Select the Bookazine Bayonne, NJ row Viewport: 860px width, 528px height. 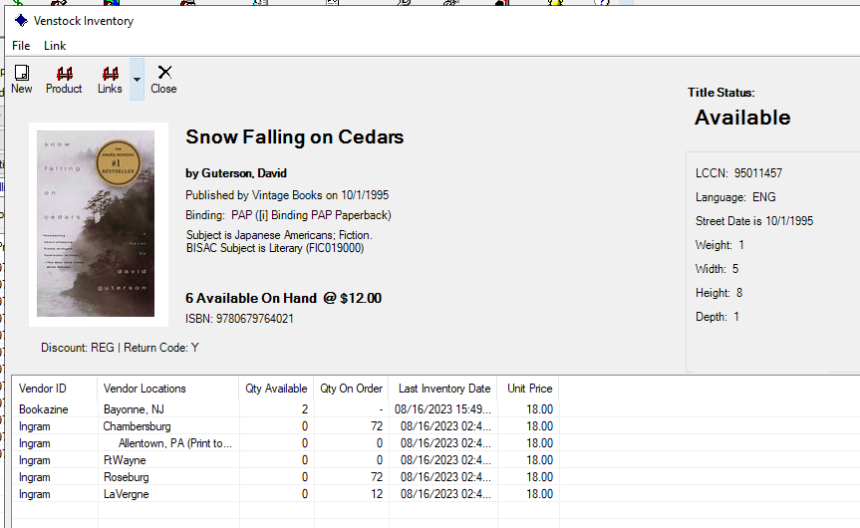286,409
